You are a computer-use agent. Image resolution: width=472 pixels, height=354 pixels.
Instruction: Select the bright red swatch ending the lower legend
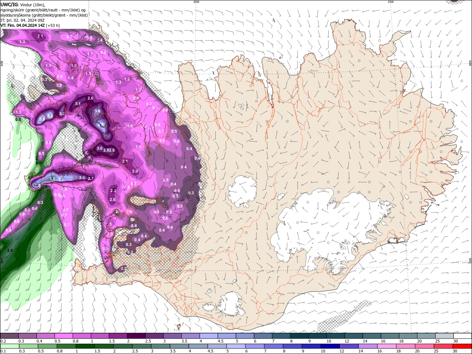(x=462, y=346)
